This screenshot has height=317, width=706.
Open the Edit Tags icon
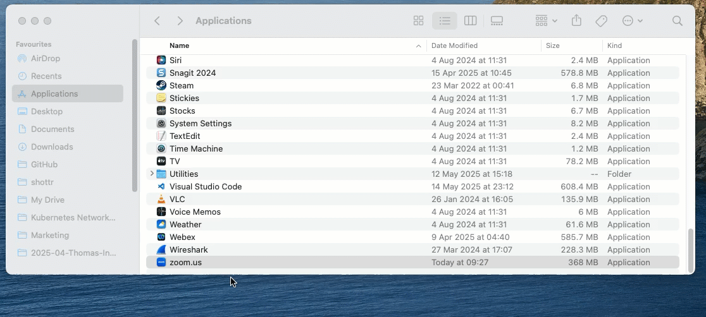[601, 21]
